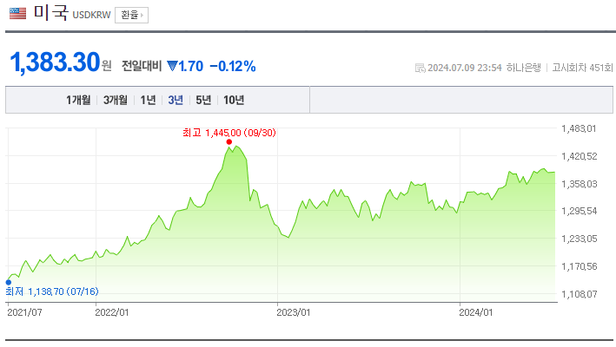
Task: Click the USDKRW ticker label
Action: pos(91,15)
